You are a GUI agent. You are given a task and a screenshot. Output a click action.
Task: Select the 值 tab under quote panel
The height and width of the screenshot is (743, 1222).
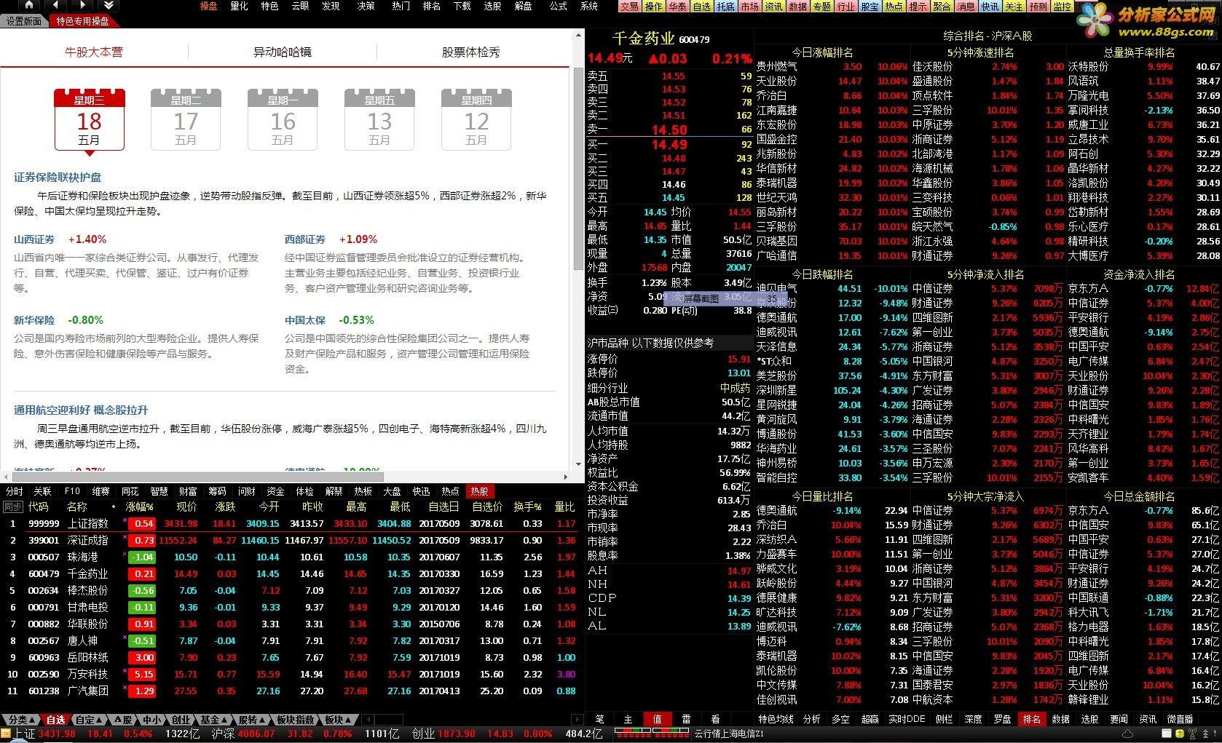[657, 719]
